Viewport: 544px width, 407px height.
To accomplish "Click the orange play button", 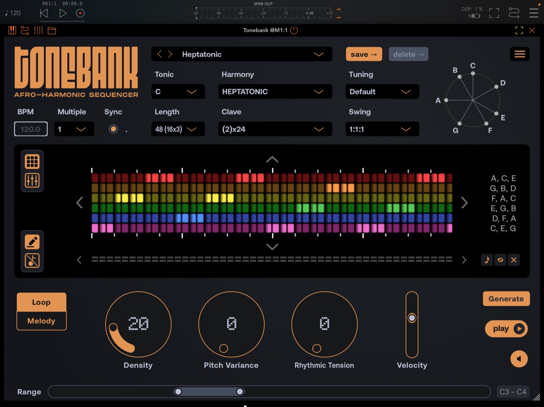I will [506, 329].
